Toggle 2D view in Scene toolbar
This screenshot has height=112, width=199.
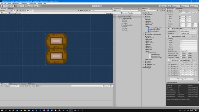14,11
